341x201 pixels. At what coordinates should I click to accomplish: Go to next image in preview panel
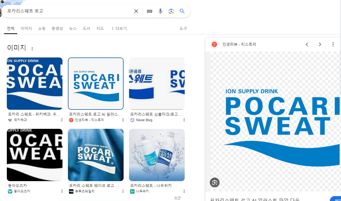click(x=320, y=44)
